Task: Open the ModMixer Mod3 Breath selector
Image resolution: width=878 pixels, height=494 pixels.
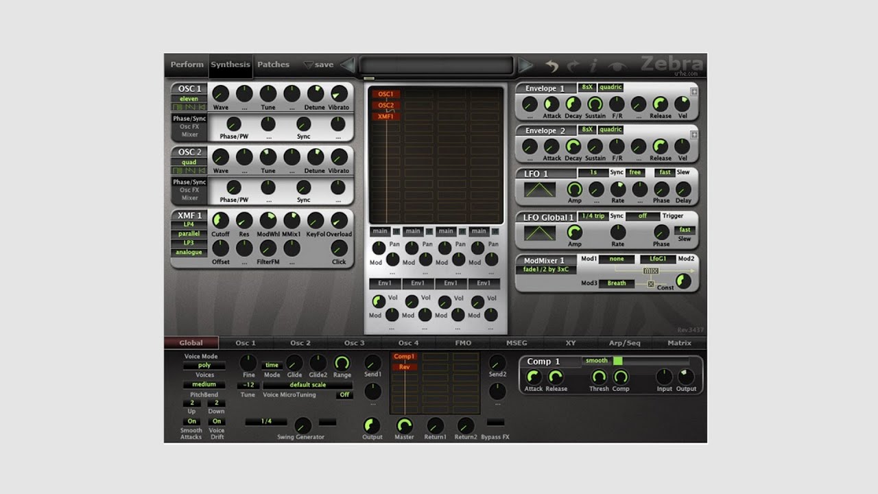Action: (616, 283)
